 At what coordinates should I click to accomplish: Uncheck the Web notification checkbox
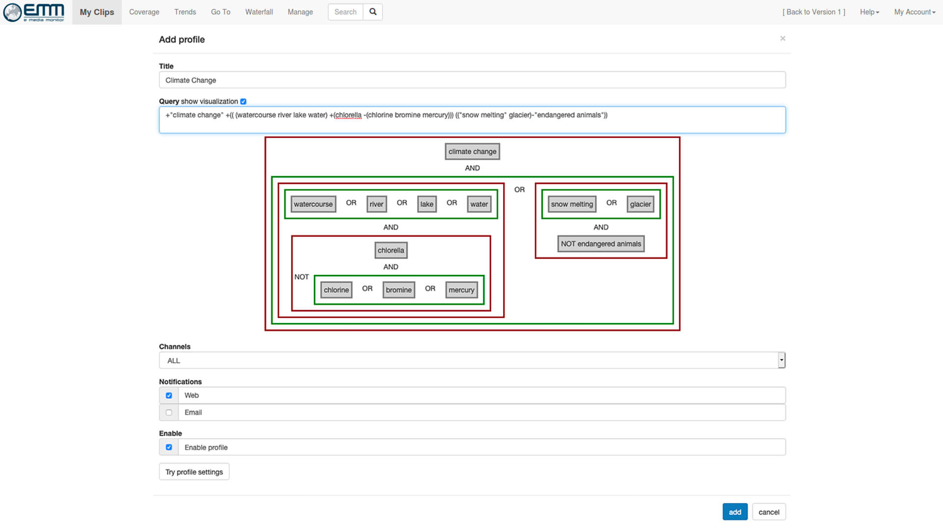pos(169,396)
